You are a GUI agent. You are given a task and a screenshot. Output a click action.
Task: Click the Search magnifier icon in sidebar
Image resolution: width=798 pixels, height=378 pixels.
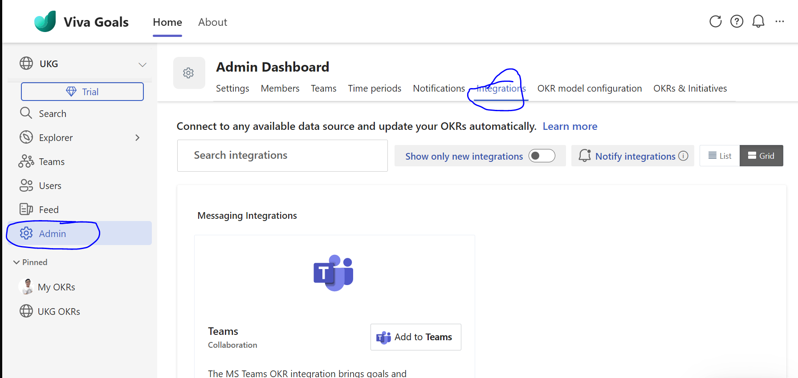[26, 113]
